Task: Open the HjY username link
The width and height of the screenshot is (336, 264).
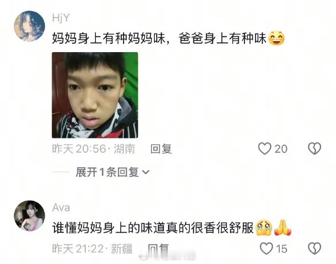Action: point(61,18)
